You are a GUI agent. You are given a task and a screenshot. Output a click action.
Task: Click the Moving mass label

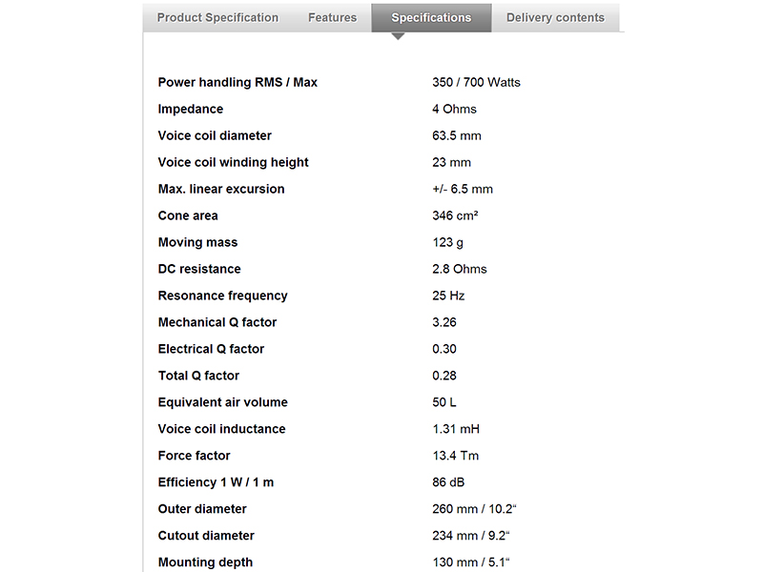(197, 242)
